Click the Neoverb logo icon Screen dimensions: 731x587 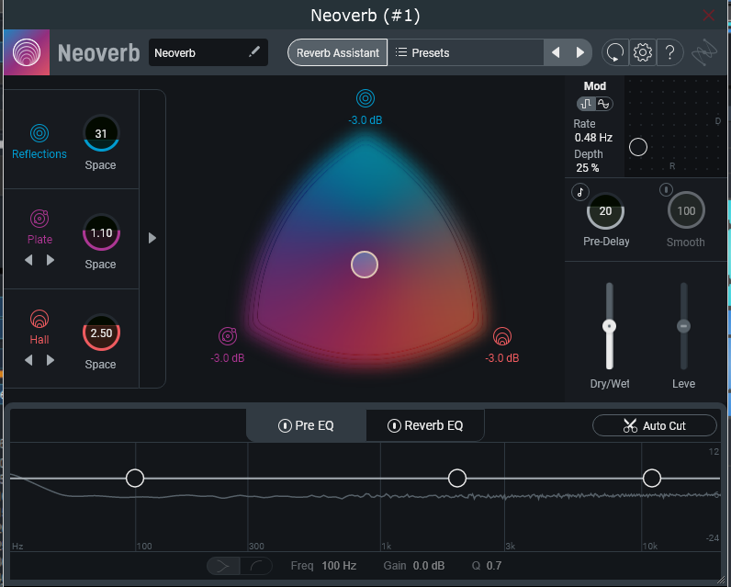point(27,52)
